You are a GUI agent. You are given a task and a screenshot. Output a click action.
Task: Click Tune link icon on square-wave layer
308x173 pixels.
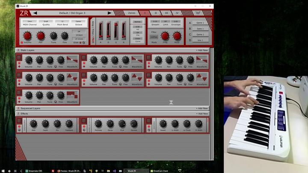[x=56, y=102]
